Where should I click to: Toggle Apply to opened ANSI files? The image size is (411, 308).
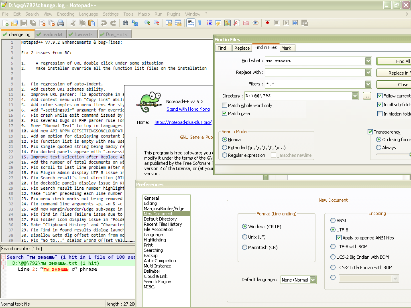339,238
